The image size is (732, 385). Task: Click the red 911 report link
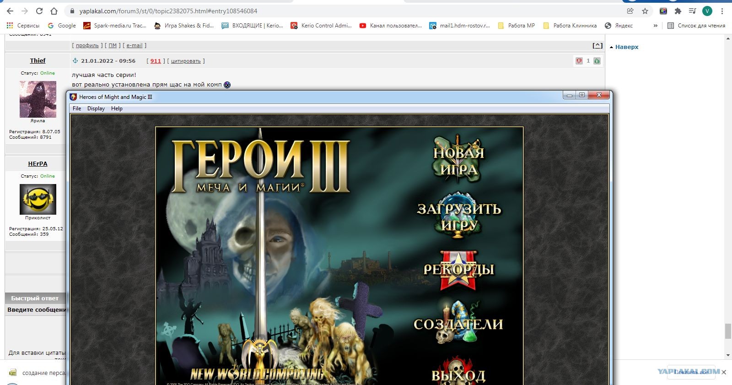click(156, 61)
